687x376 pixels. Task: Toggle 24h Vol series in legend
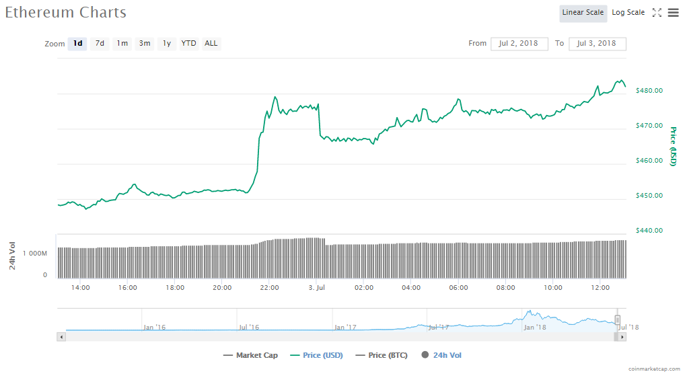441,355
